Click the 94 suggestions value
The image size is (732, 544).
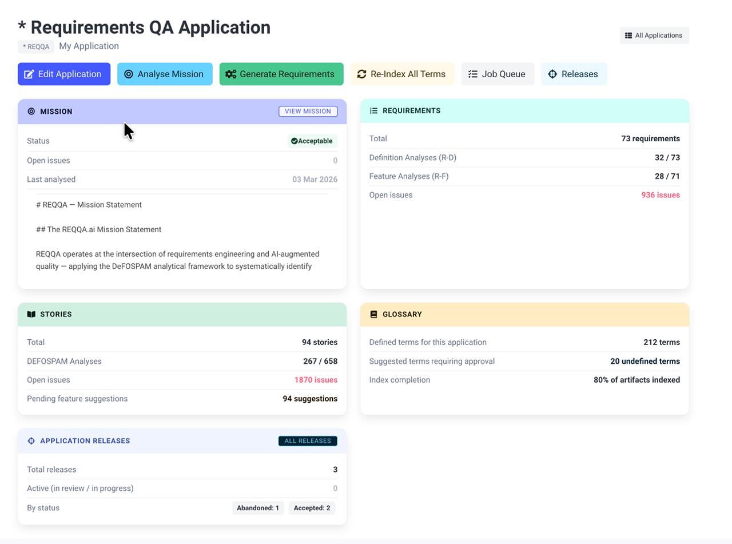[310, 399]
